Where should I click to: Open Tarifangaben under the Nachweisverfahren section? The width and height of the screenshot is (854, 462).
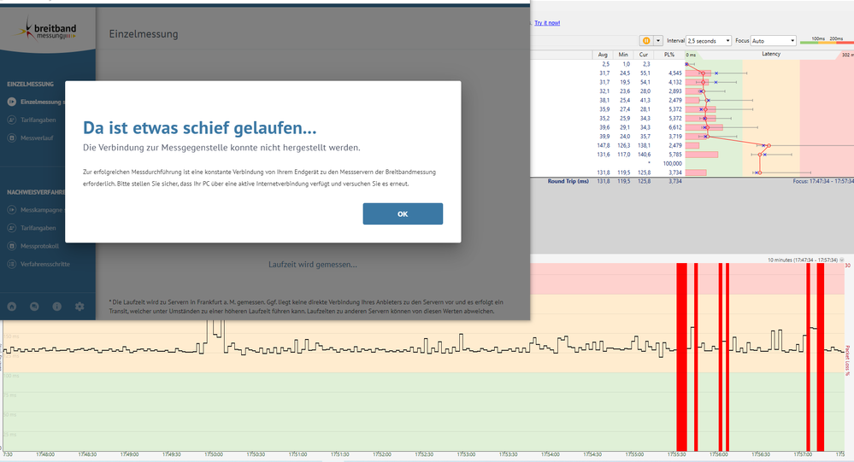coord(32,228)
